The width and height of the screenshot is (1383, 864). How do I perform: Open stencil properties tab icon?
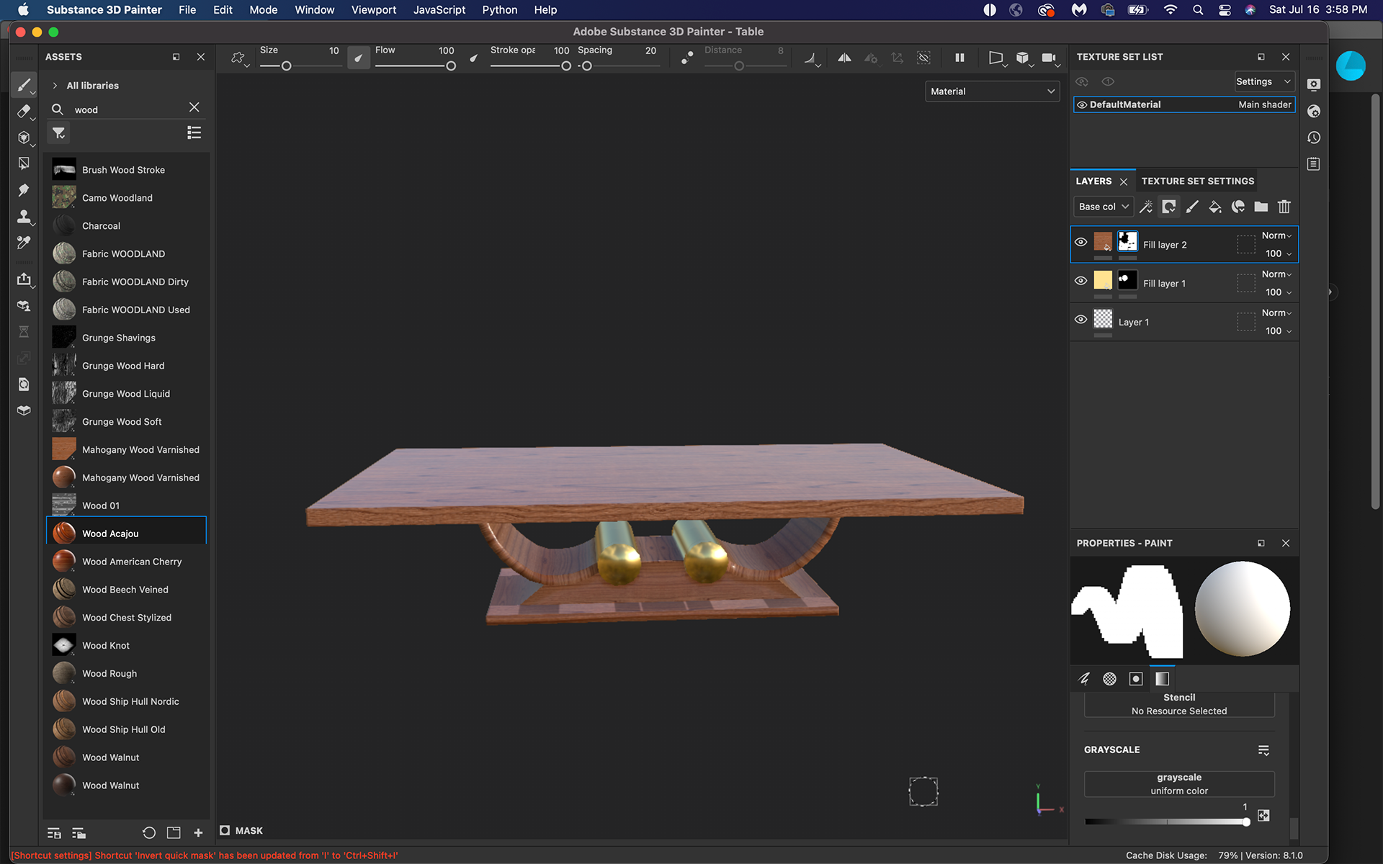(x=1136, y=678)
